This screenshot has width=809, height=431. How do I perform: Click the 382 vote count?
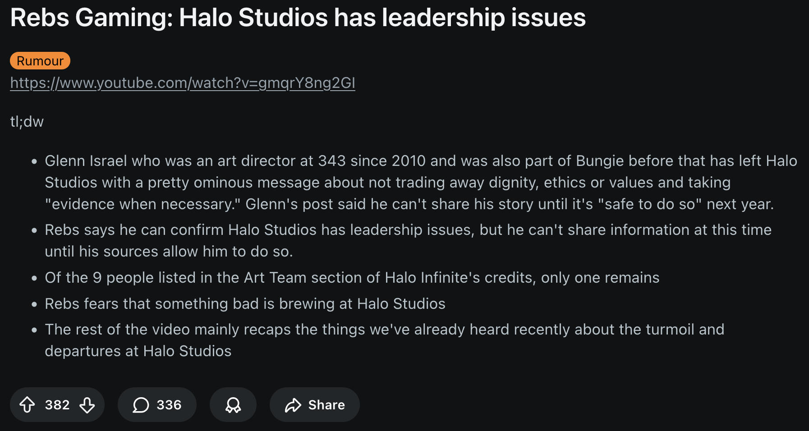click(x=57, y=405)
